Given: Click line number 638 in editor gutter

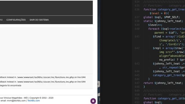Looking at the screenshot, I should click(x=137, y=21).
